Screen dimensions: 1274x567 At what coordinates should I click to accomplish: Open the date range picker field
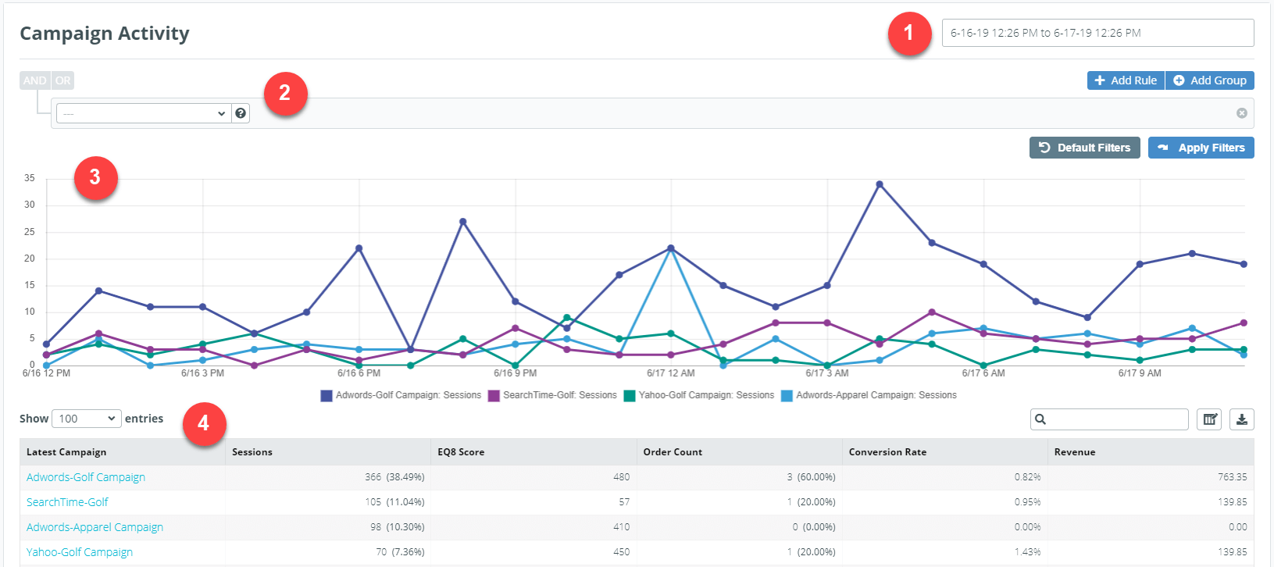click(1097, 33)
